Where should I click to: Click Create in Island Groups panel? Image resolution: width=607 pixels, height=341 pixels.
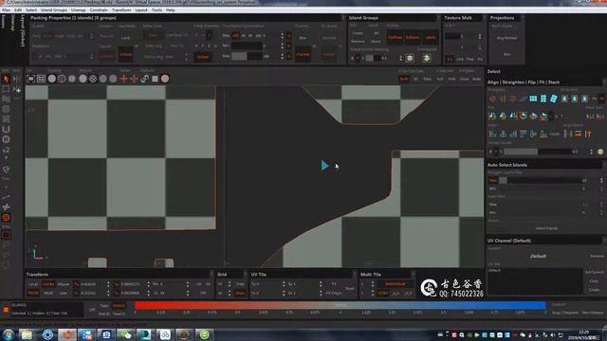(358, 33)
